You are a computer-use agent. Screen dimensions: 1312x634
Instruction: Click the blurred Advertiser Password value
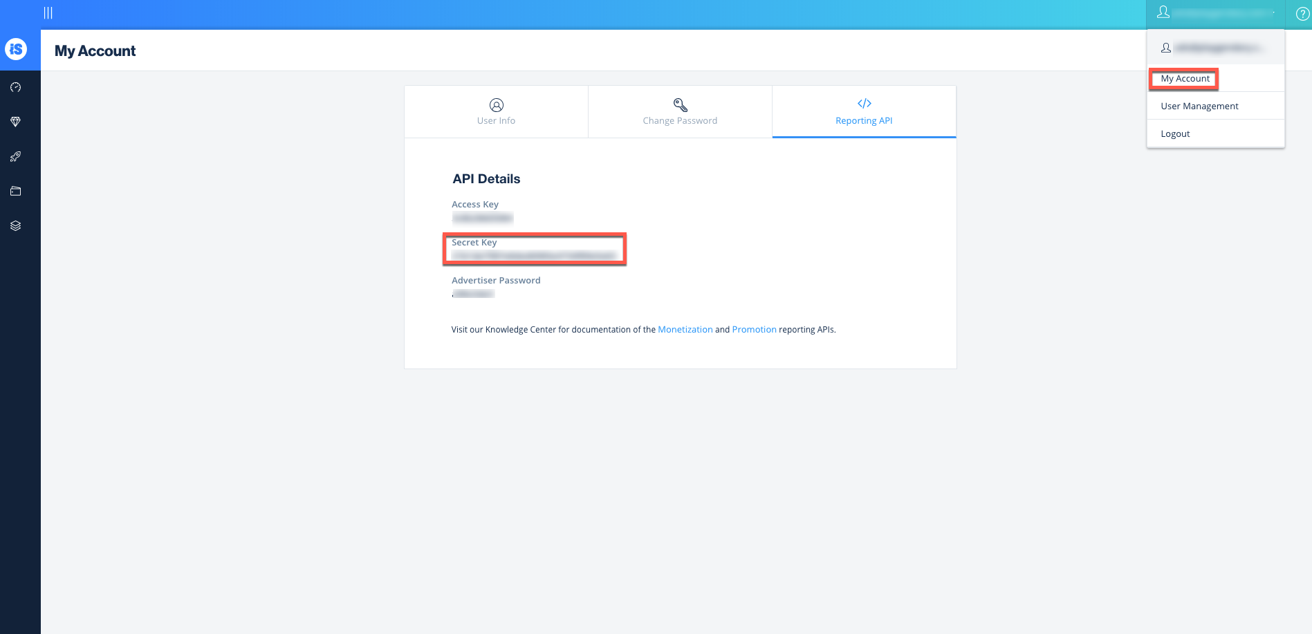(473, 294)
